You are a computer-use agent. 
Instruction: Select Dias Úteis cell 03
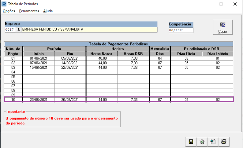186,58
